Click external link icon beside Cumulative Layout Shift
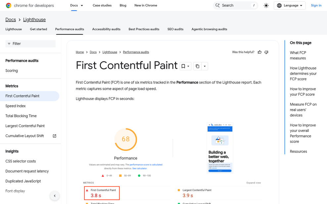 pos(54,136)
